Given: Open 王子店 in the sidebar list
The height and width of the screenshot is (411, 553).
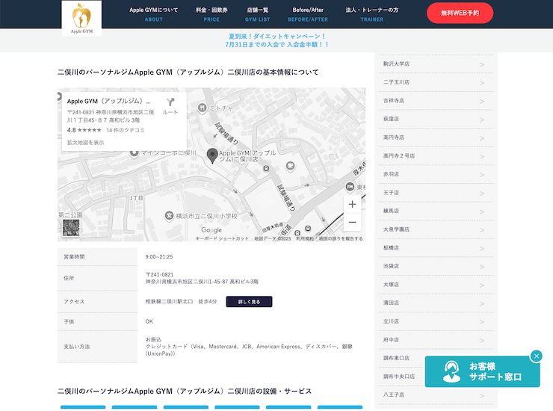Looking at the screenshot, I should click(436, 193).
